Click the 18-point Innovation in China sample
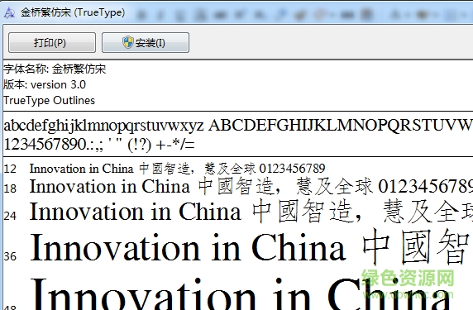 [x=251, y=186]
